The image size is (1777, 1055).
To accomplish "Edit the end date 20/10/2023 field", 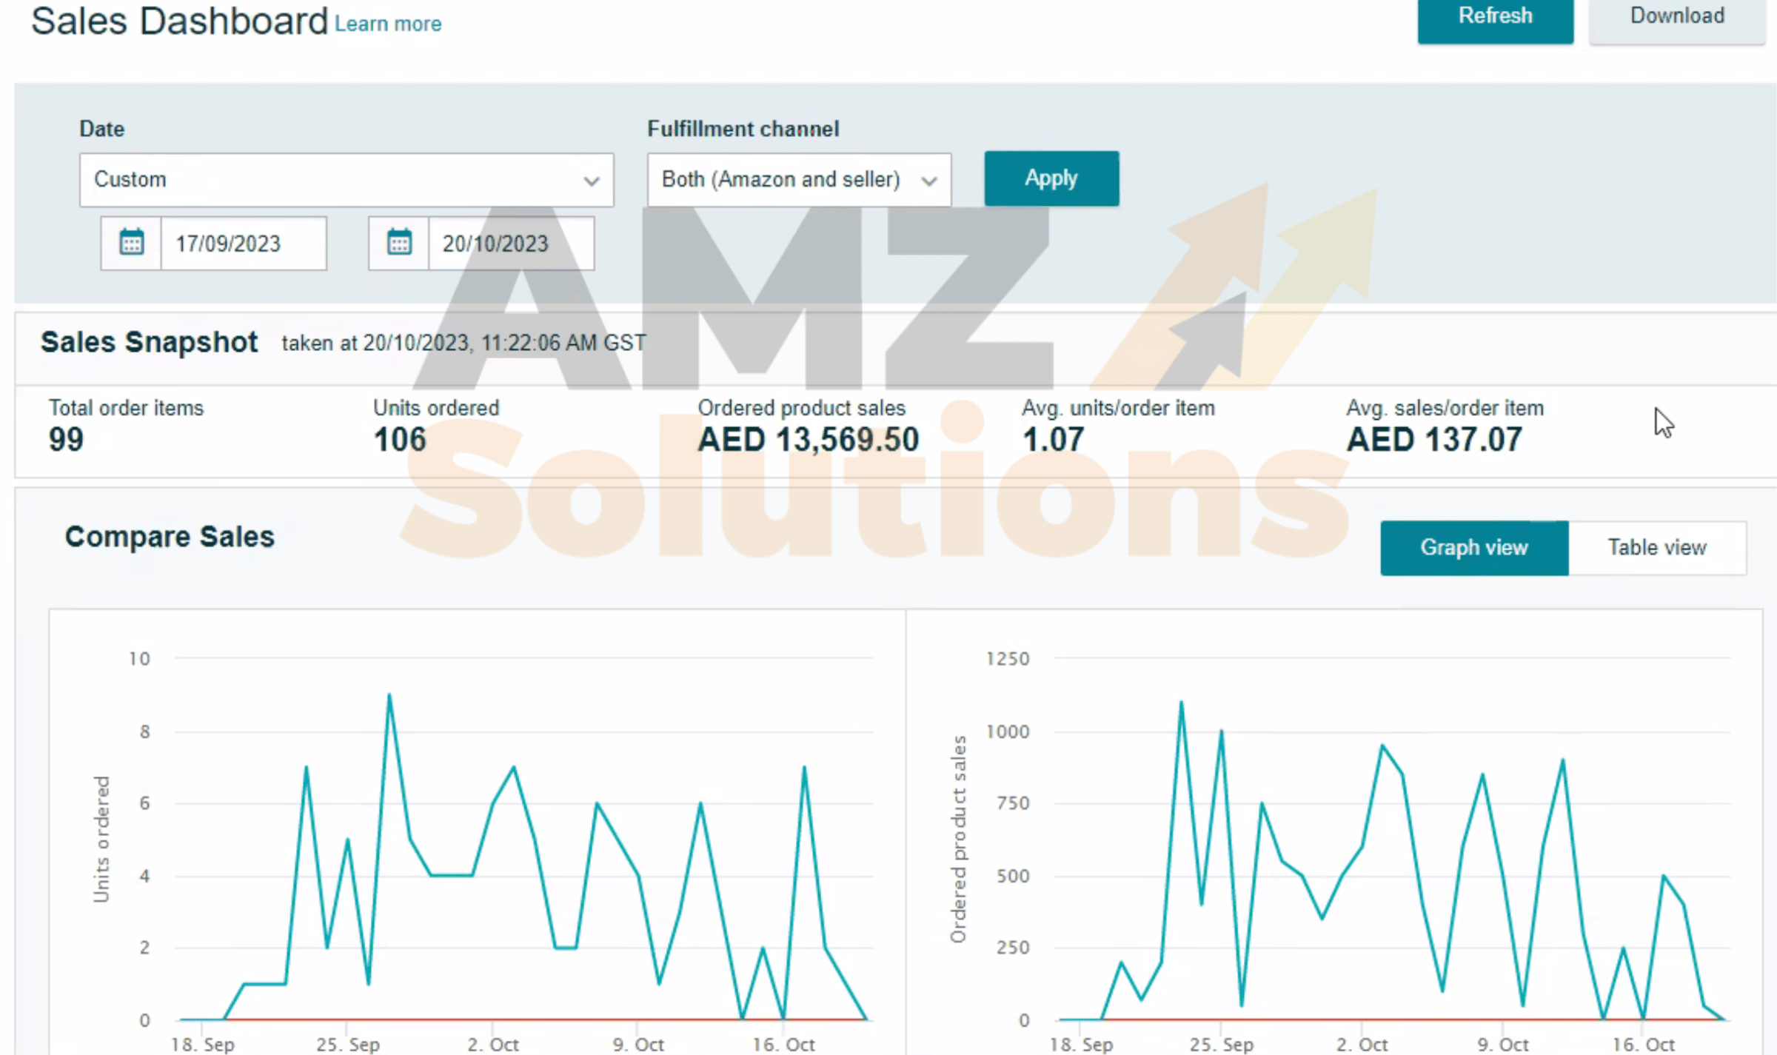I will (510, 244).
